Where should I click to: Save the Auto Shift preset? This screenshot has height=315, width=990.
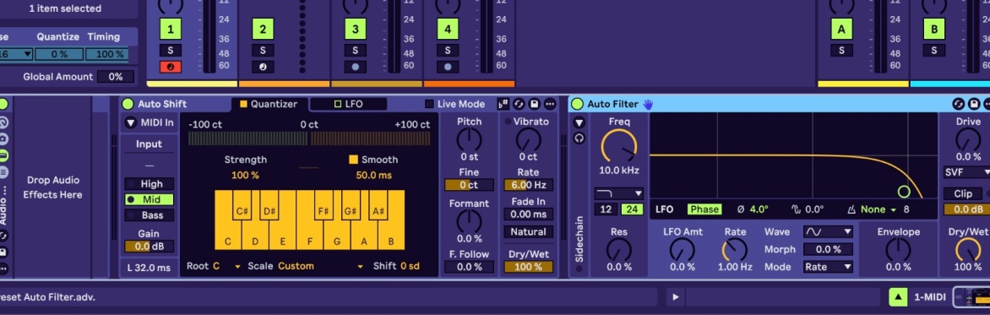[535, 104]
